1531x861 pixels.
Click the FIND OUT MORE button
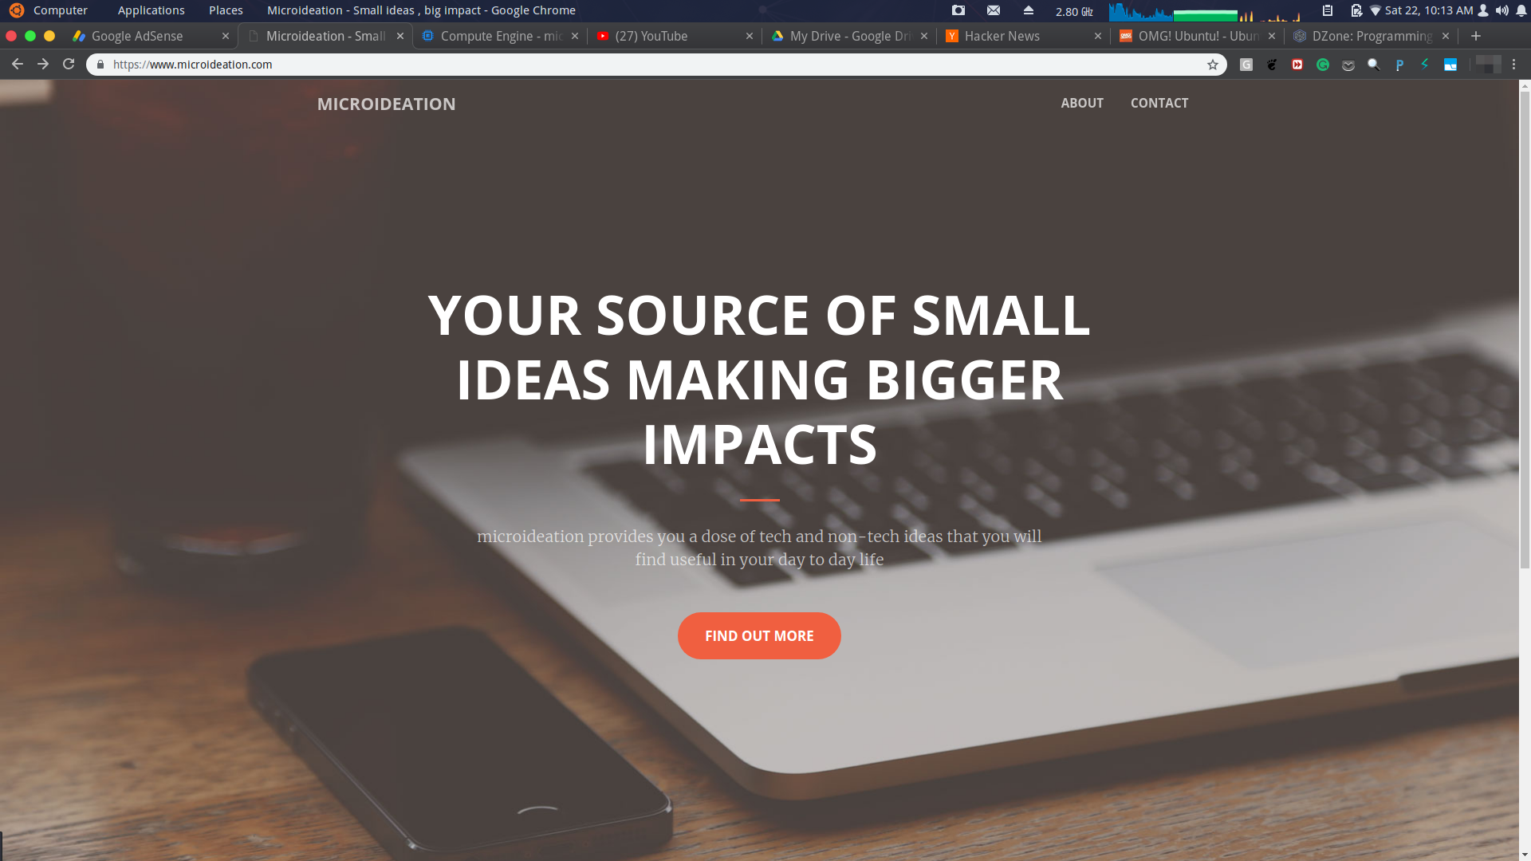point(759,635)
